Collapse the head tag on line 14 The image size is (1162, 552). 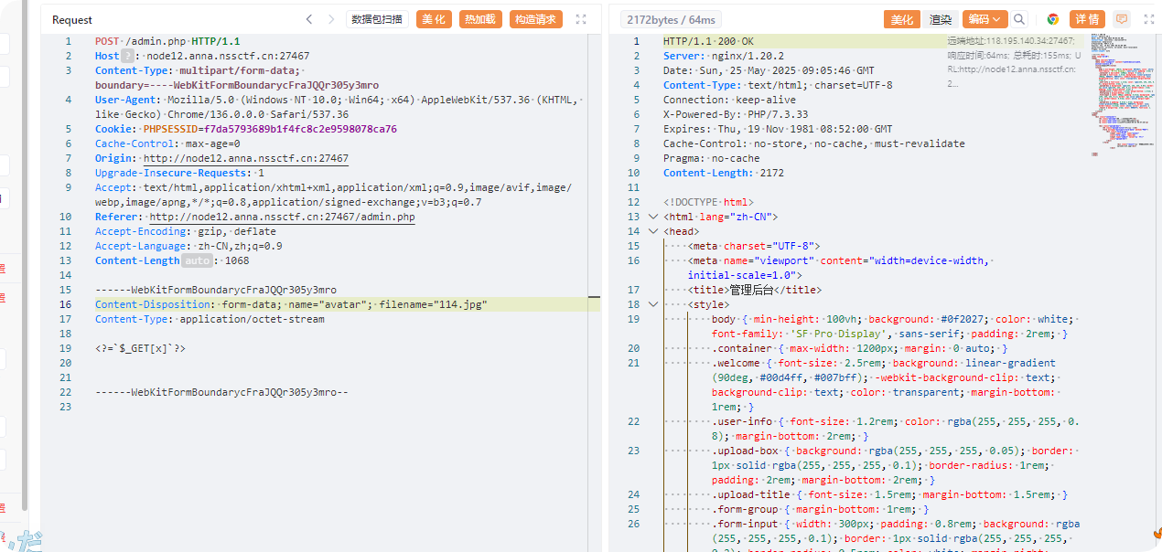653,232
